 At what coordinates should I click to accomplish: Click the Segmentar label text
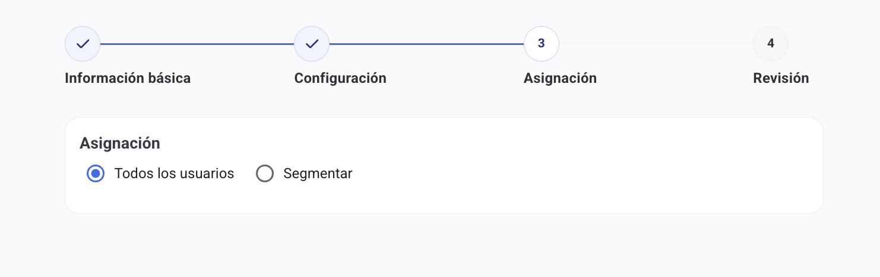point(318,173)
